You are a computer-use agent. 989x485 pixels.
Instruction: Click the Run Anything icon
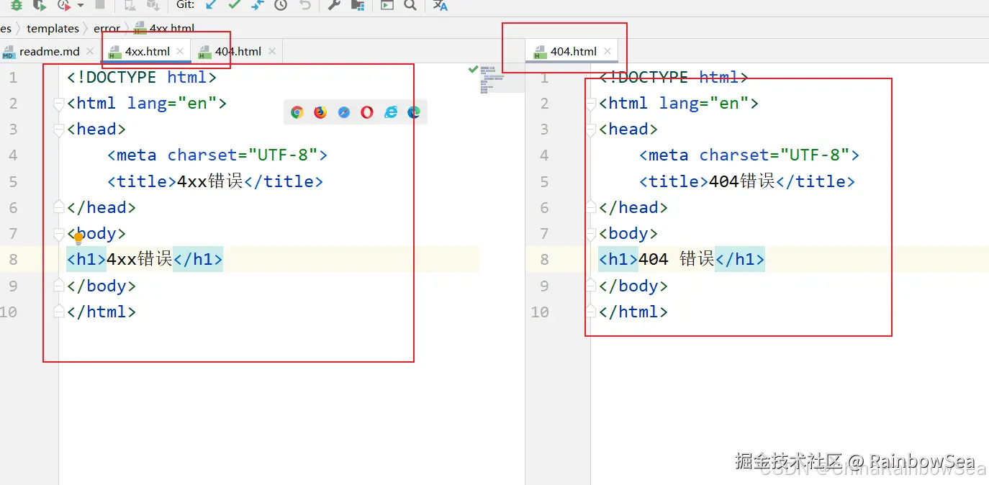(x=387, y=5)
